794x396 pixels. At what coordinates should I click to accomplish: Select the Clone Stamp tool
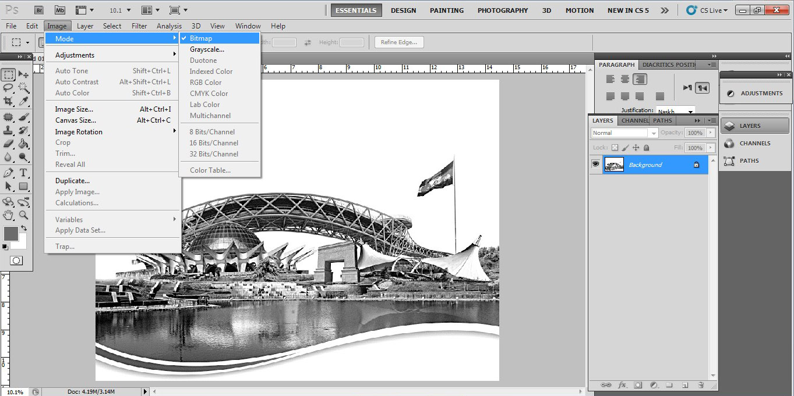8,130
